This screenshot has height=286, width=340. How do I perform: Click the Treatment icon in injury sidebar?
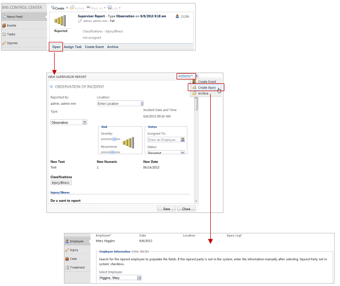point(67,267)
